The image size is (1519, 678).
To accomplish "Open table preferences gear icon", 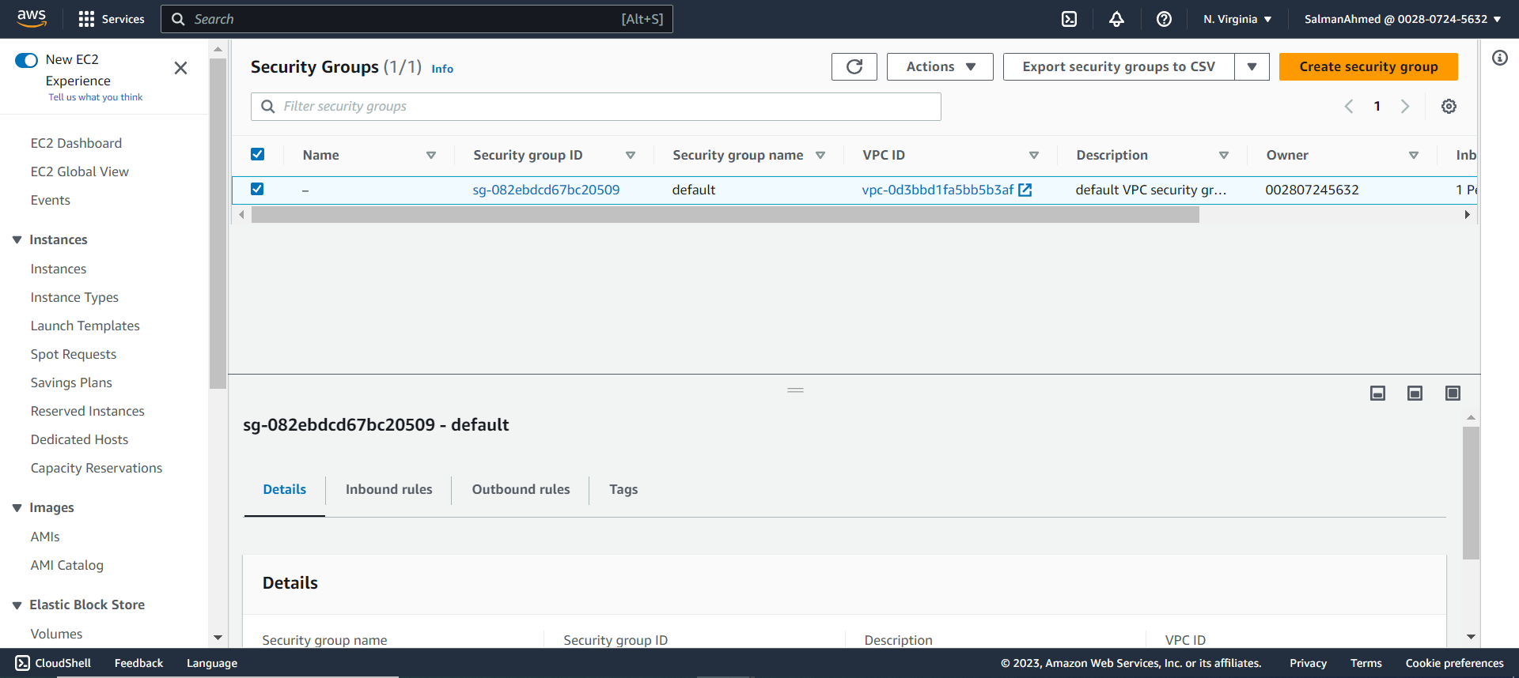I will [x=1449, y=106].
